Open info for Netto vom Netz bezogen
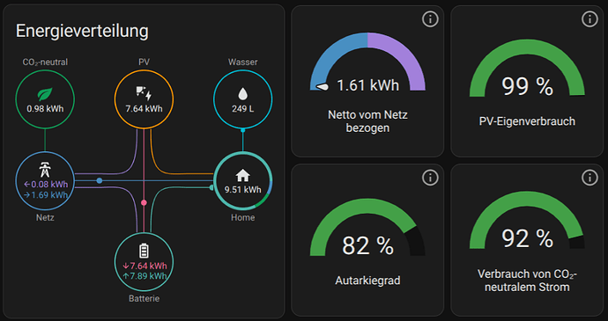The width and height of the screenshot is (608, 321). pyautogui.click(x=430, y=19)
